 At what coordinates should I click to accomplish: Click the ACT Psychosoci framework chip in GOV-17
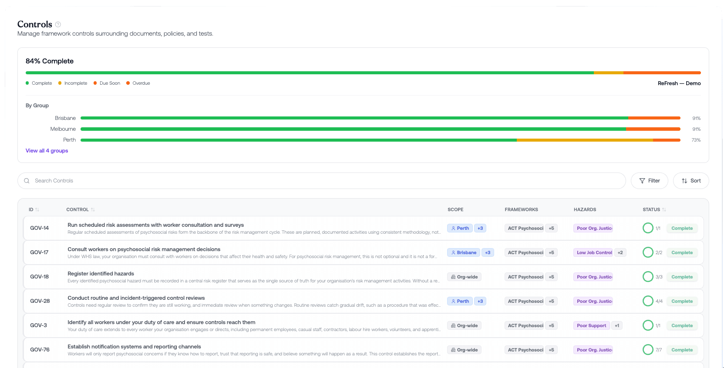(525, 252)
